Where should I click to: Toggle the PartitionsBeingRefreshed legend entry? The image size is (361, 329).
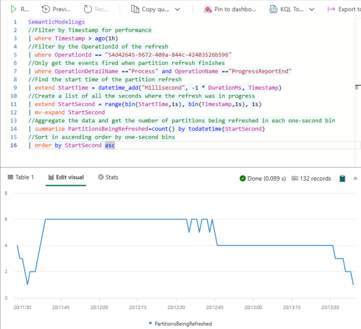click(180, 323)
